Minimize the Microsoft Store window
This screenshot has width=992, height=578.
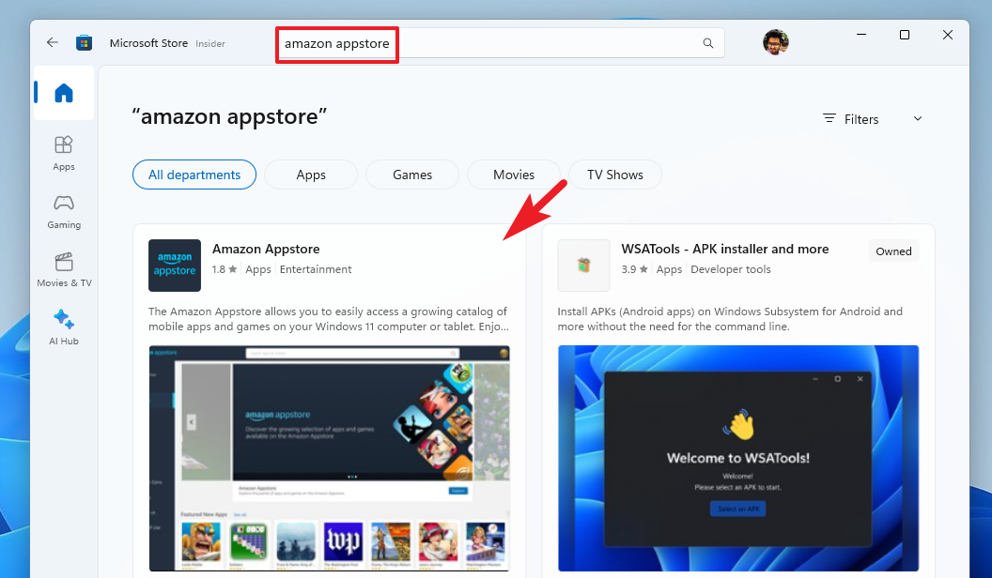pyautogui.click(x=861, y=35)
